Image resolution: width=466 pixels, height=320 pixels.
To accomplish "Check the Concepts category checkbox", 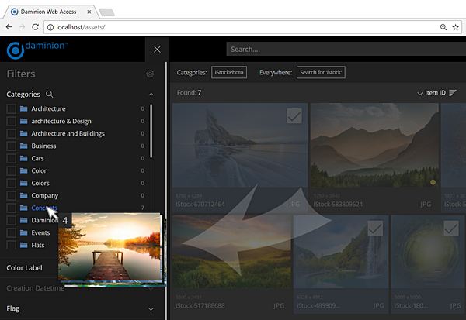I will (12, 208).
